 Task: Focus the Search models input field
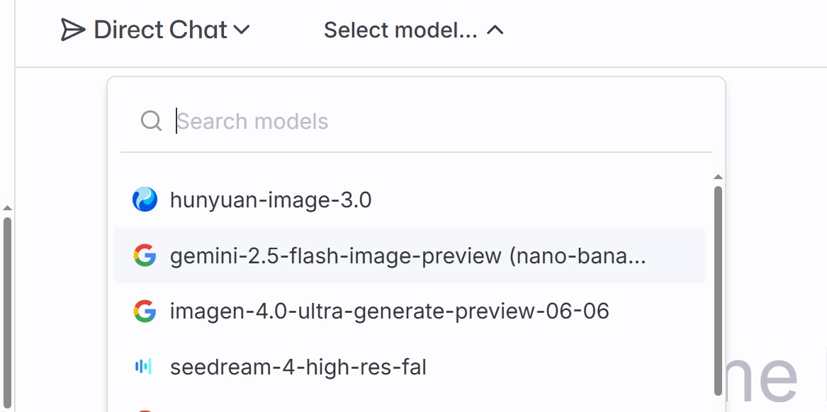click(425, 121)
